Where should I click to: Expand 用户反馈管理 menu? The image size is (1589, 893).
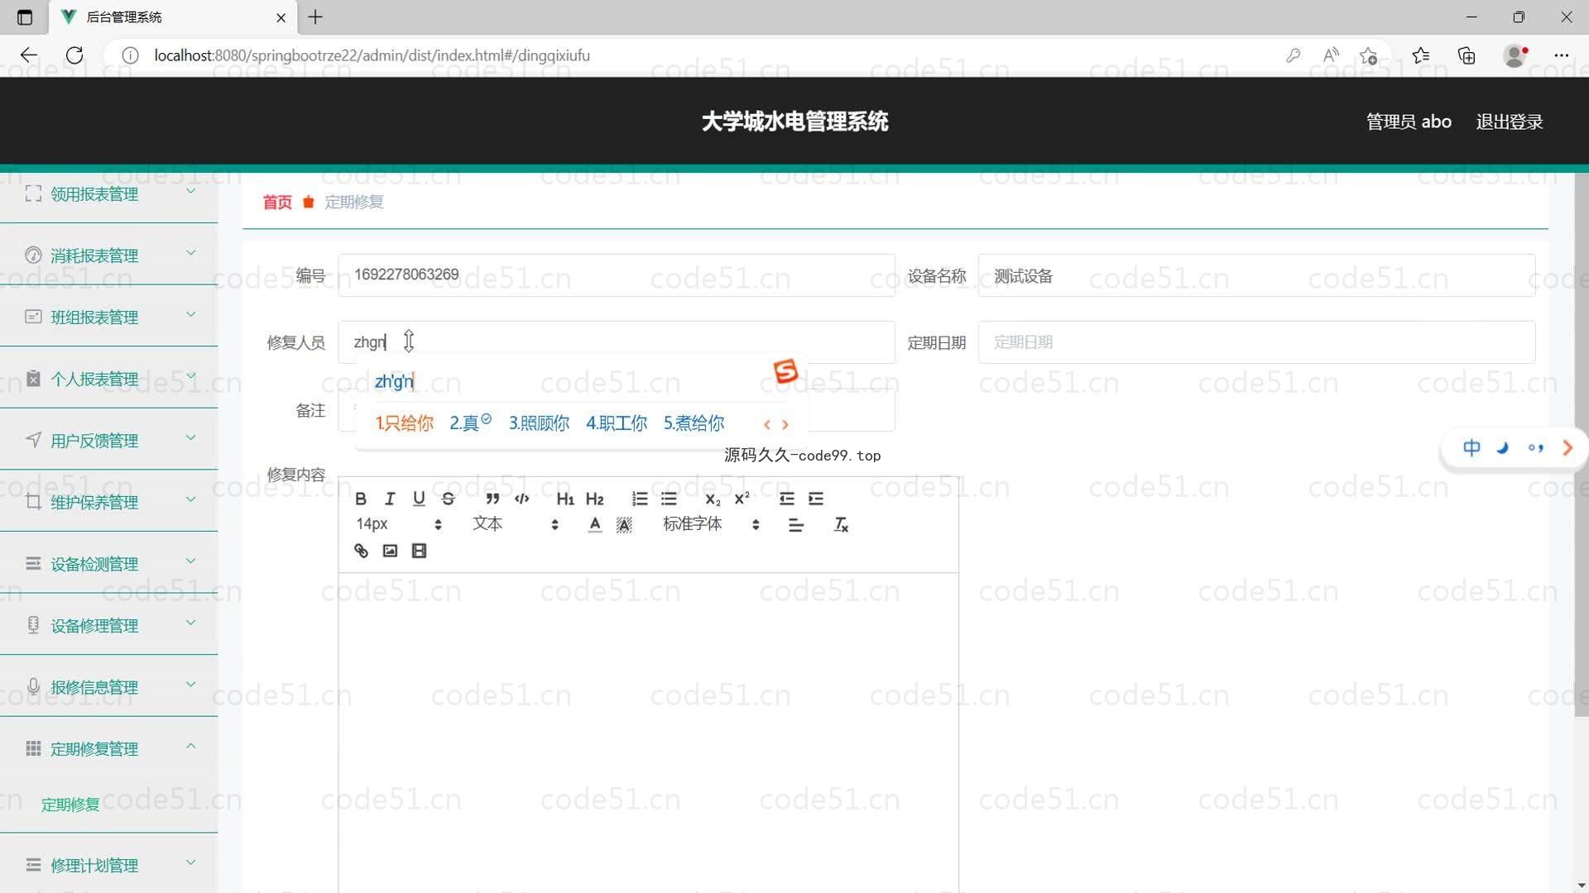(x=108, y=441)
